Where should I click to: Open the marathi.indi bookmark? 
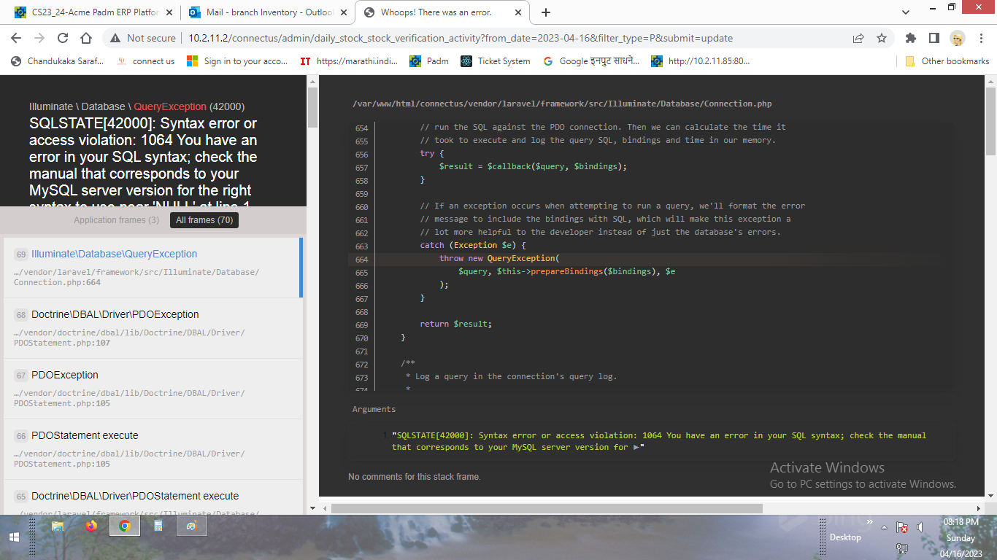tap(349, 61)
